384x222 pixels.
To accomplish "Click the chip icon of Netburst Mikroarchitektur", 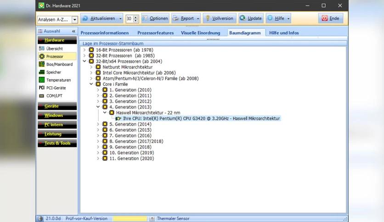I will 98,67.
